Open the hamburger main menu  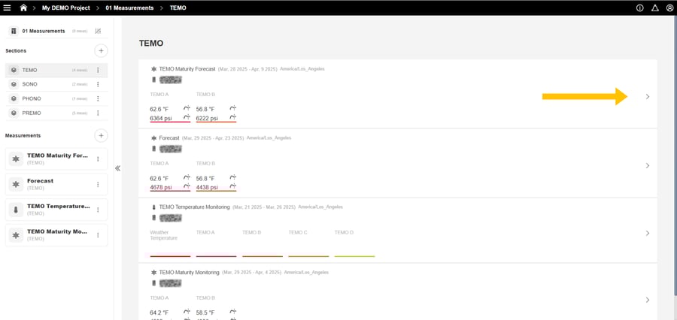pyautogui.click(x=8, y=8)
